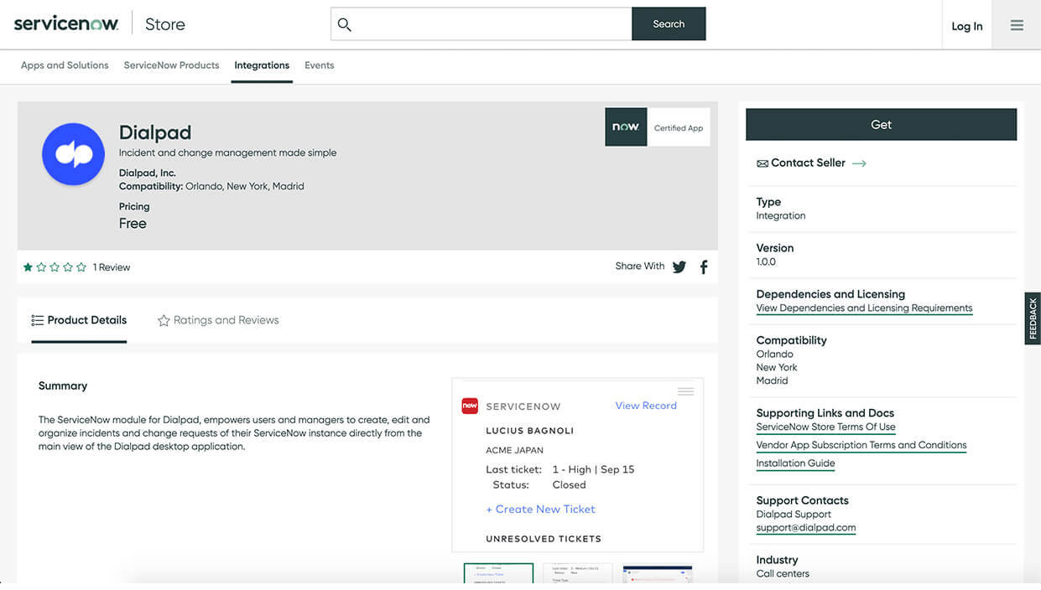Click the Dialpad app title

point(155,132)
